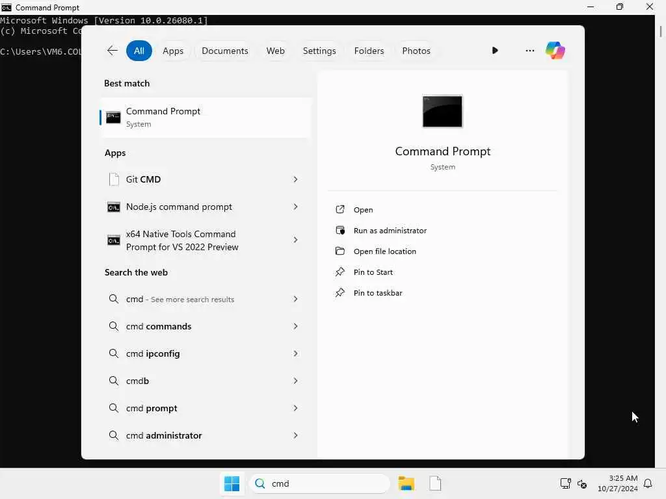Image resolution: width=666 pixels, height=499 pixels.
Task: Click the search magnifier beside cmd prompt
Action: [x=113, y=408]
